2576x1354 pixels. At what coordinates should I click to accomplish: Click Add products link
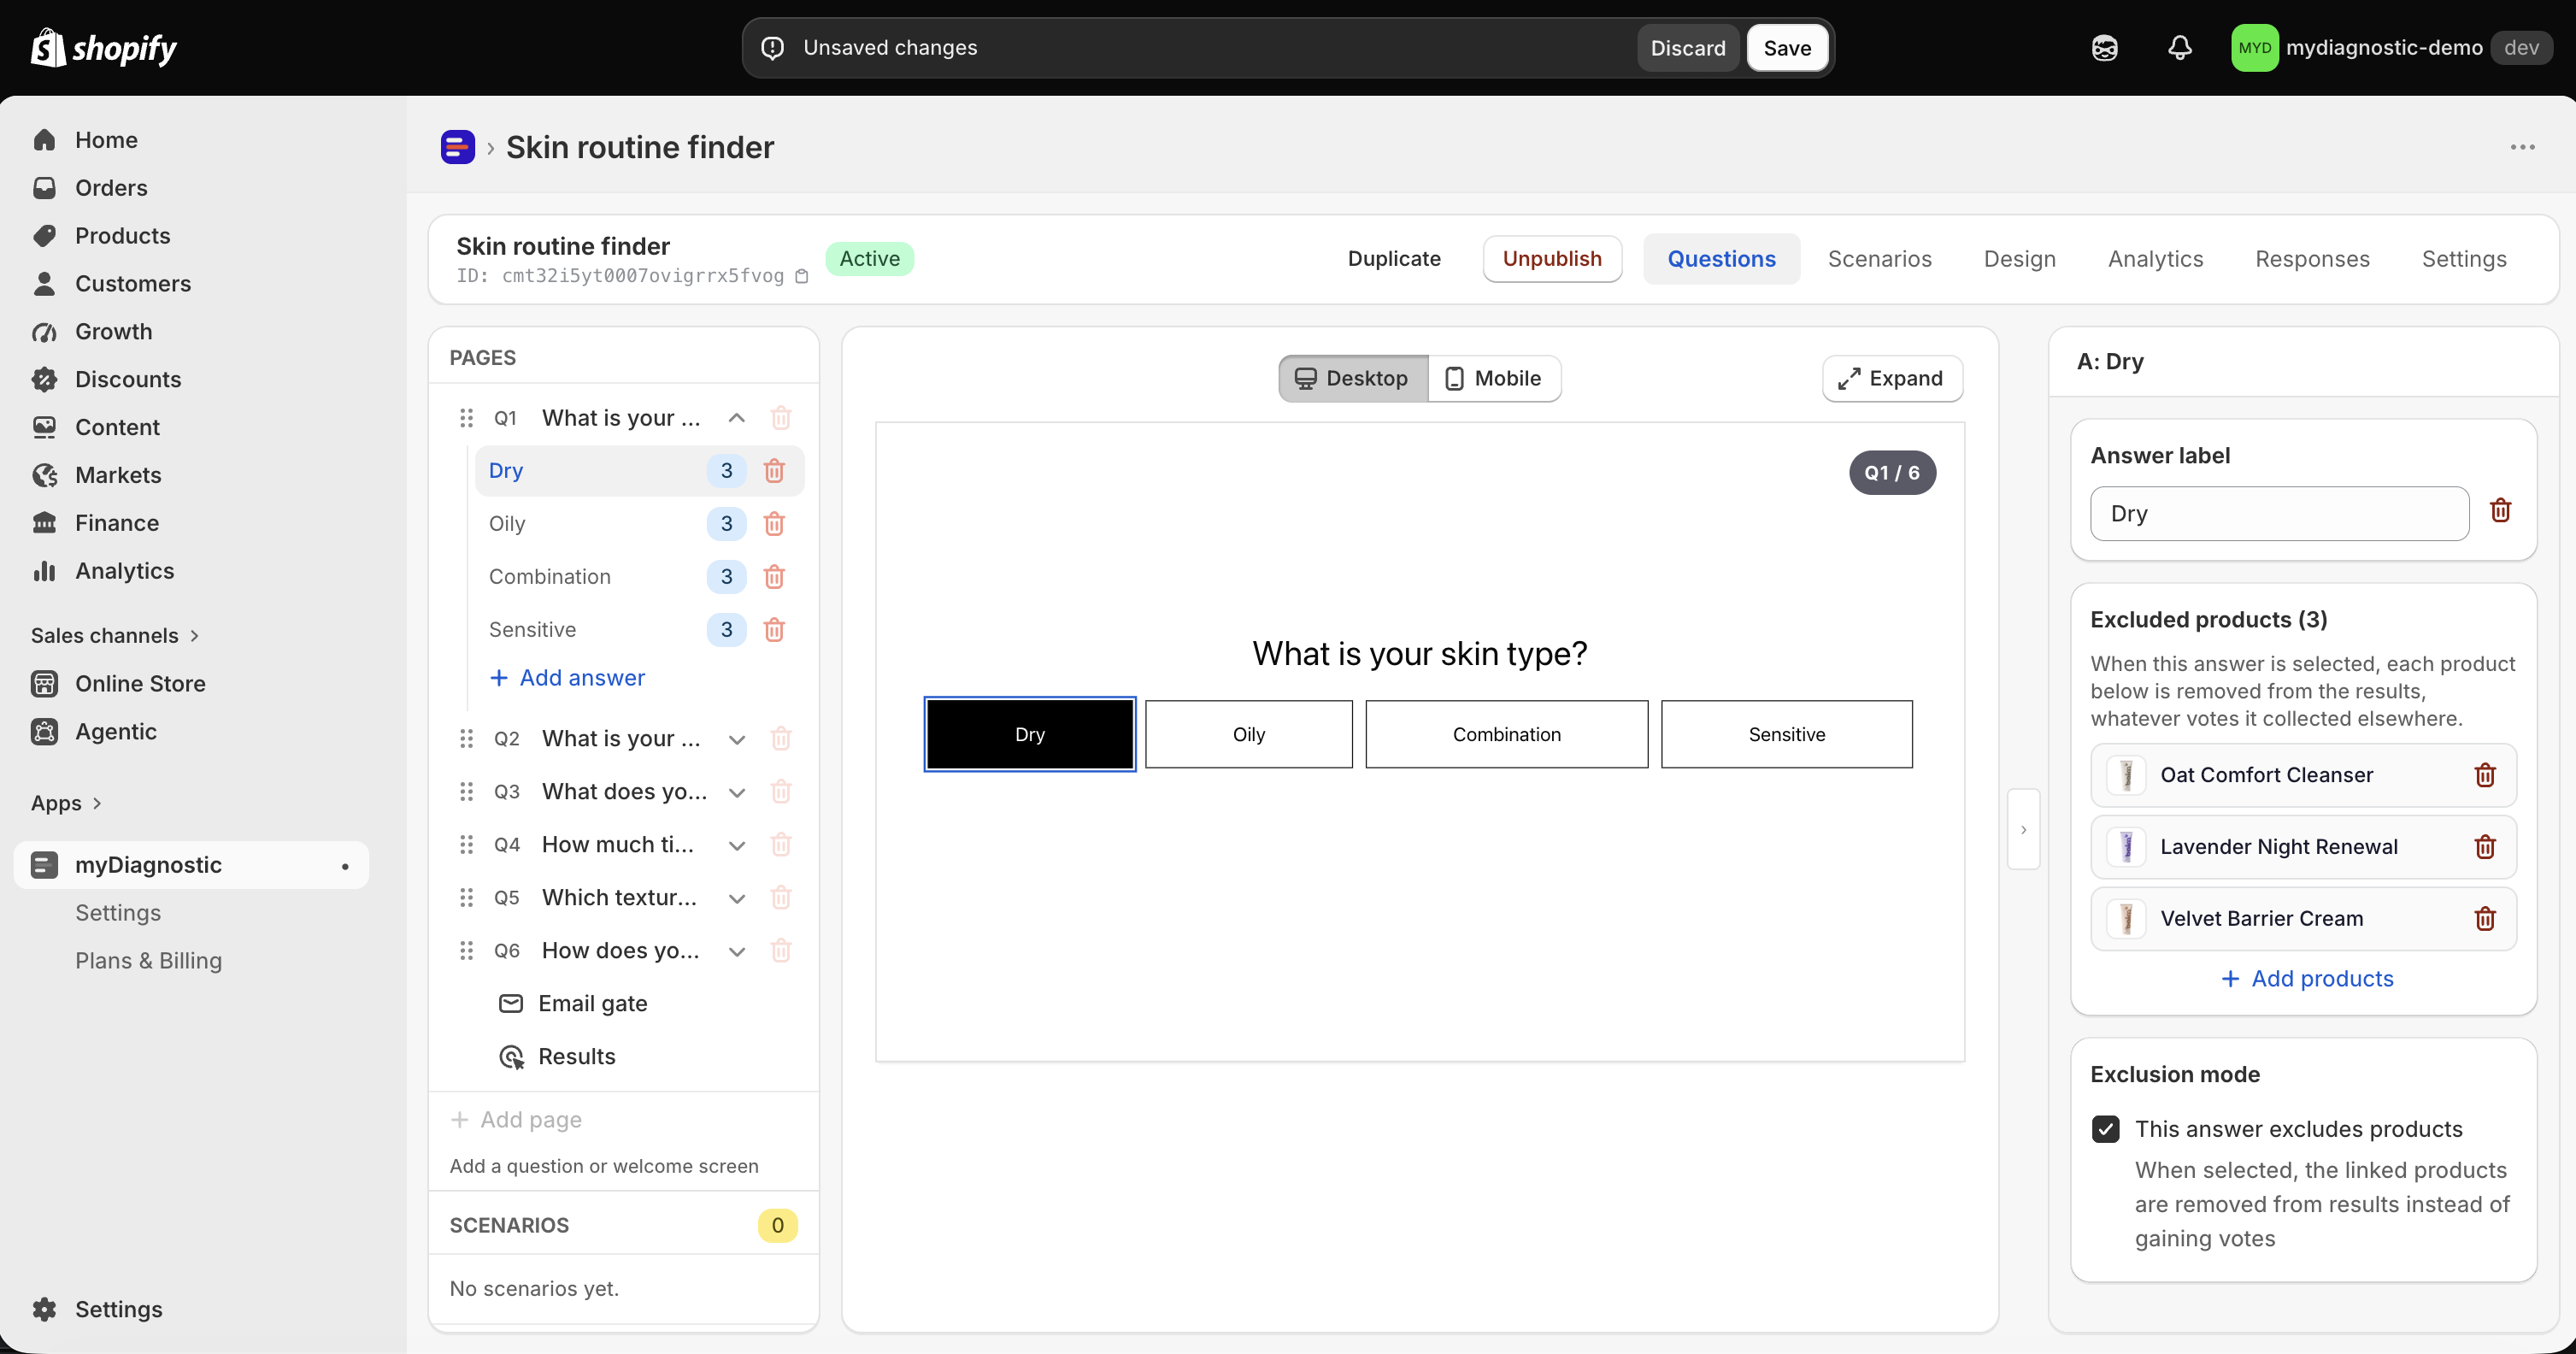click(x=2307, y=979)
